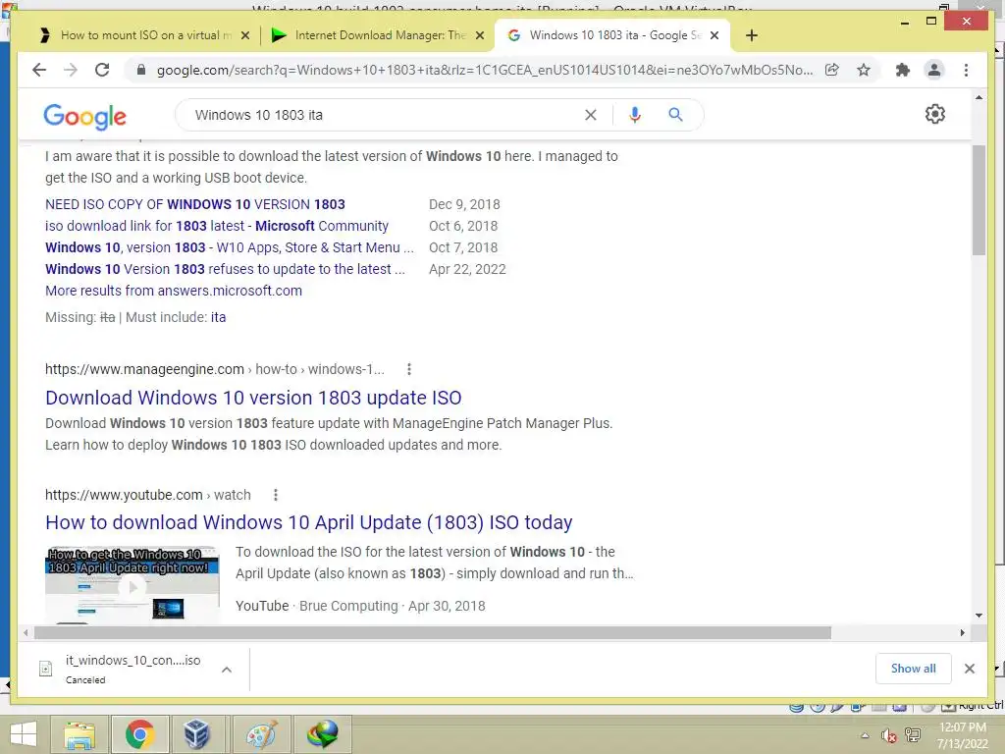Open 'Download Windows 10 version 1803 update ISO'
The height and width of the screenshot is (754, 1005).
(253, 398)
